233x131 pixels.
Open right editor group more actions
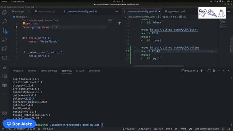(228, 11)
